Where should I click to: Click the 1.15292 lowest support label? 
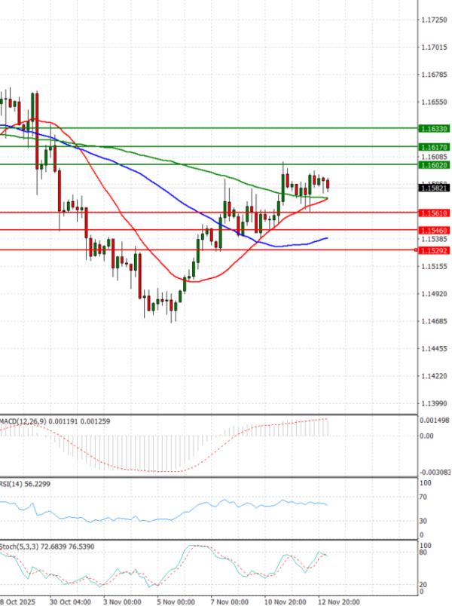pyautogui.click(x=435, y=250)
